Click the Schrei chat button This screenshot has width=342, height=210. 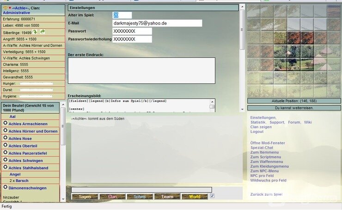140,197
